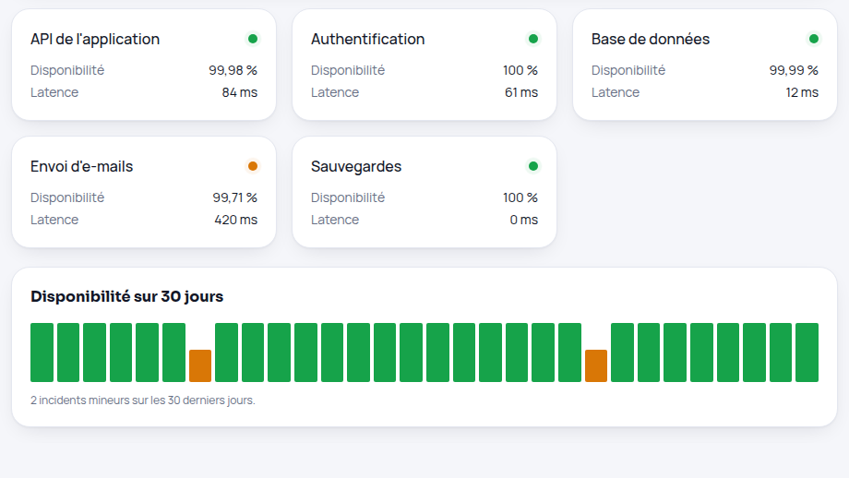Click 'Latence' label in API de l'application card
The image size is (849, 478).
[54, 92]
